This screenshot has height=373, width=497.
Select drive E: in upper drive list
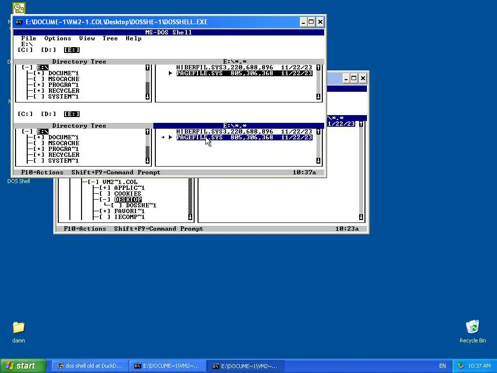(72, 50)
